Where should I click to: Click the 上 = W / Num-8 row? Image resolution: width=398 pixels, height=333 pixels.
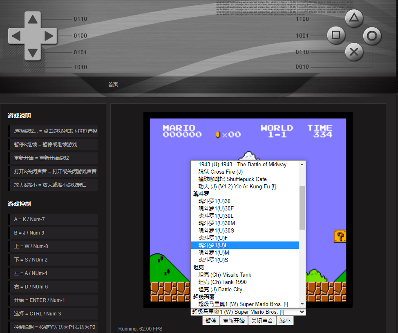(x=54, y=246)
